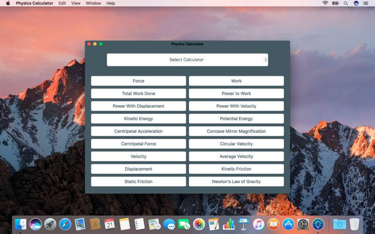Screen dimensions: 375x234
Task: Open Finder from the dock
Action: tap(21, 224)
